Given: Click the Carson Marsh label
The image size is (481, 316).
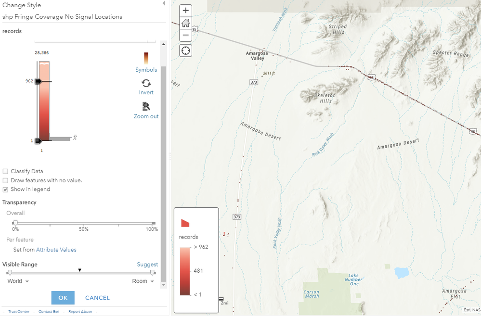Looking at the screenshot, I should click(x=312, y=294).
